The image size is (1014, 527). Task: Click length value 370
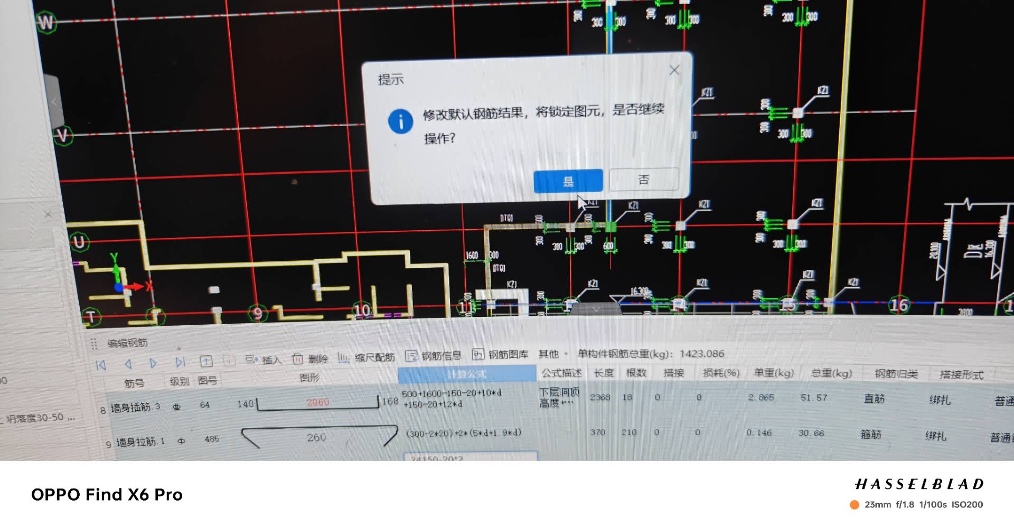pos(598,432)
